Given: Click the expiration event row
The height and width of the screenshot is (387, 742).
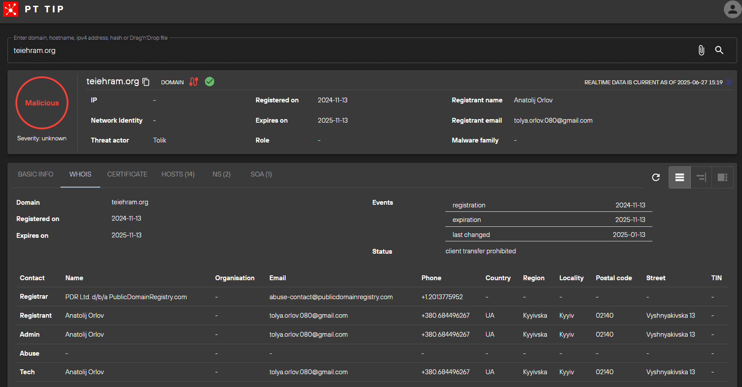Looking at the screenshot, I should coord(549,220).
